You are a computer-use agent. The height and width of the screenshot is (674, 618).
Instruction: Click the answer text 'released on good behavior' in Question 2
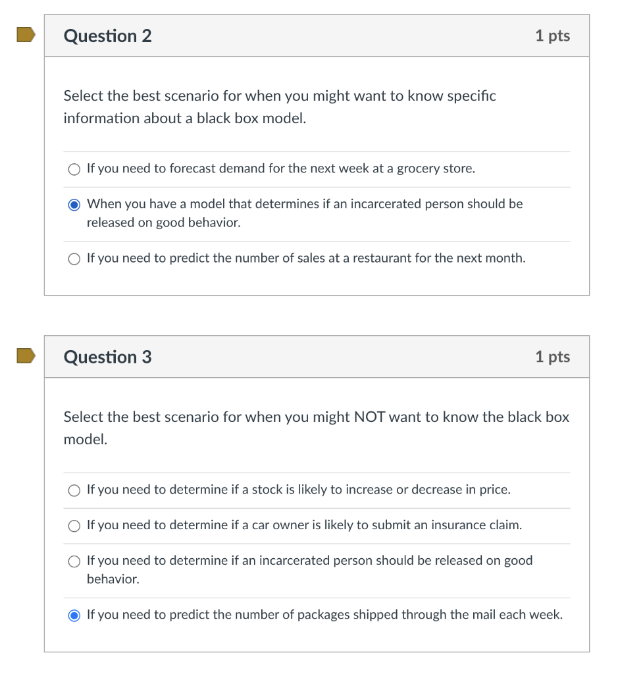point(163,222)
